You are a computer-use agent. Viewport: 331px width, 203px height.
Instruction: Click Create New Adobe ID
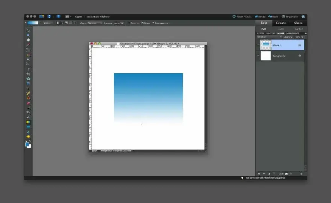[98, 17]
